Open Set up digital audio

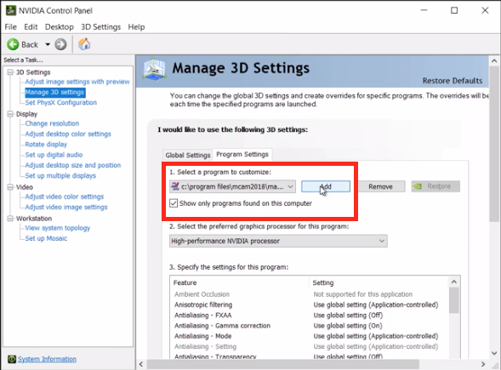pos(54,155)
